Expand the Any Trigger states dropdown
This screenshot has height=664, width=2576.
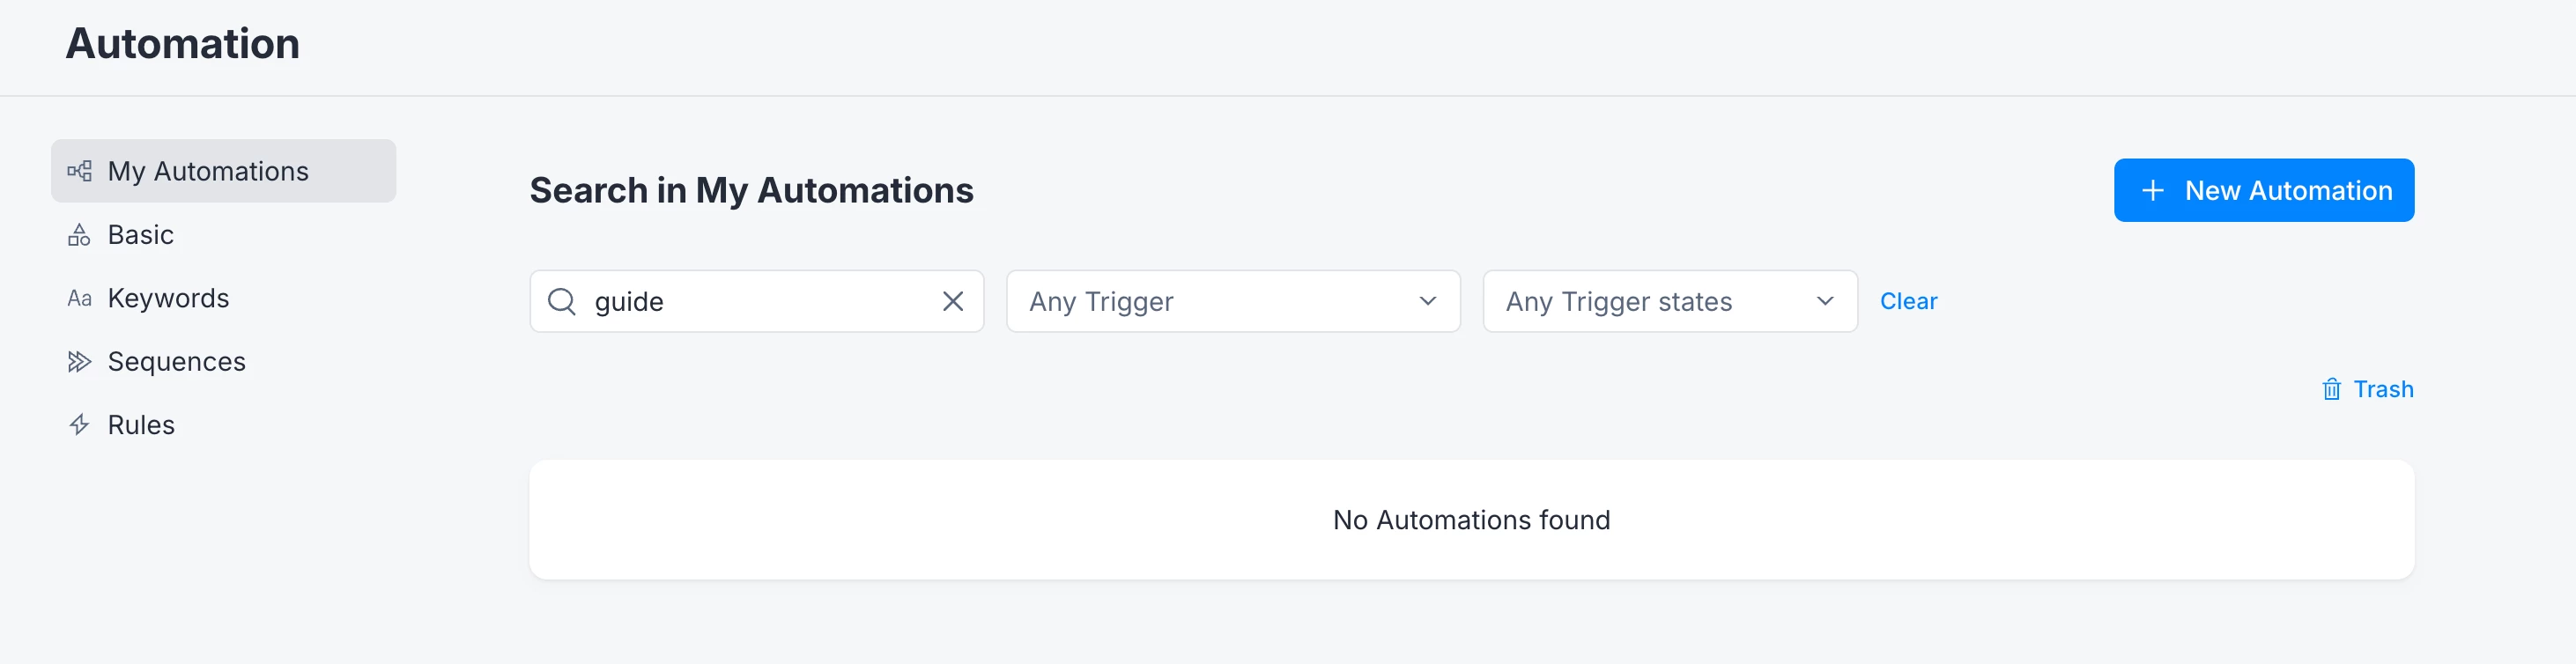(x=1669, y=301)
